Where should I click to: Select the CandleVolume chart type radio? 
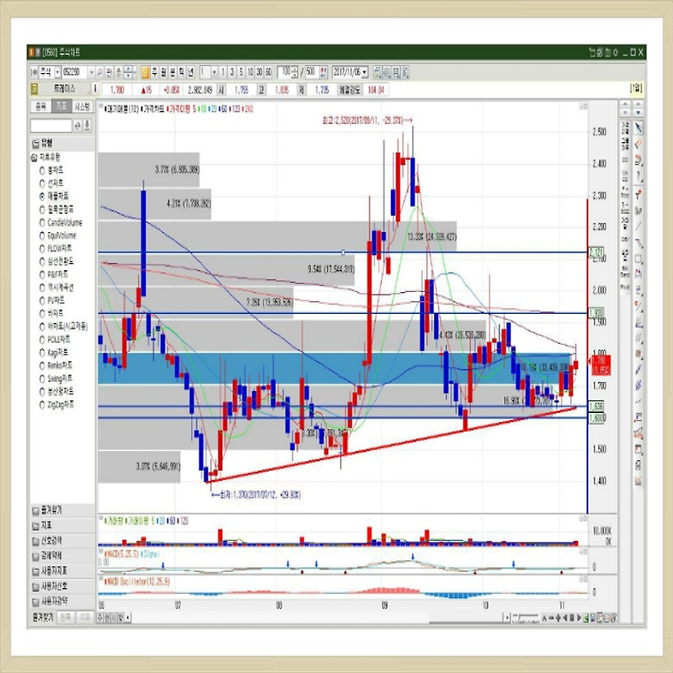[42, 223]
